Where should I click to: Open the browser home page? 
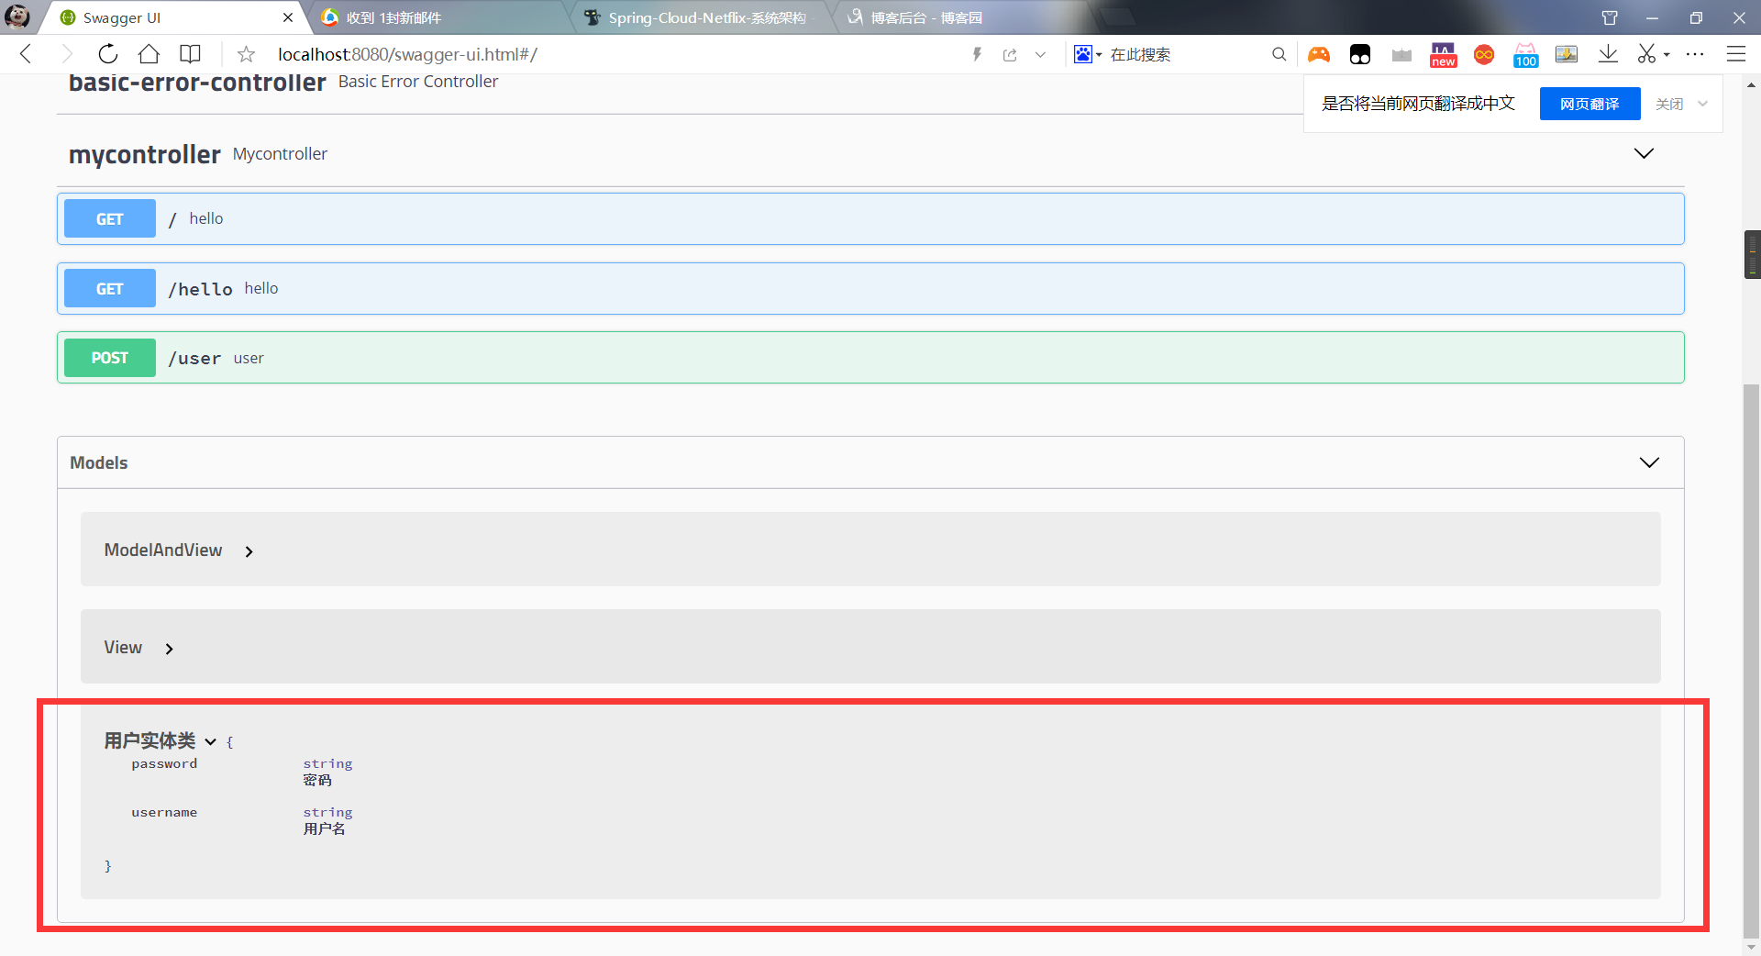click(x=149, y=54)
